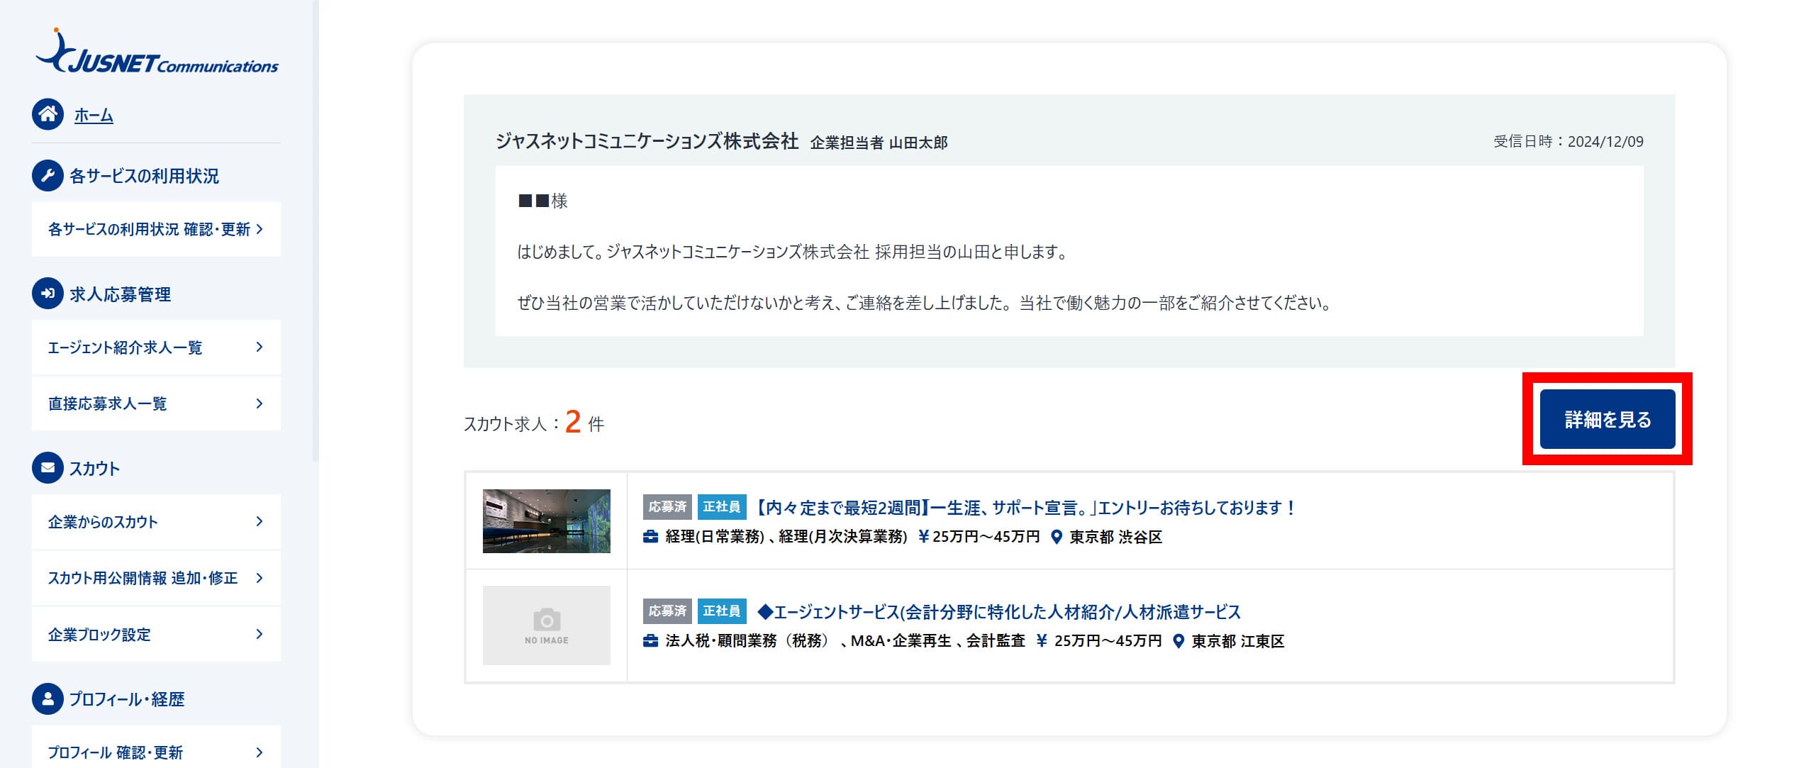Click 受信日時：2024/12/09 text
The image size is (1816, 768).
click(x=1569, y=141)
